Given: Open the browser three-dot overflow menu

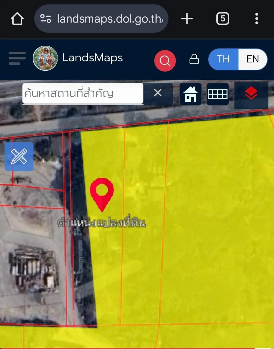Looking at the screenshot, I should (256, 19).
